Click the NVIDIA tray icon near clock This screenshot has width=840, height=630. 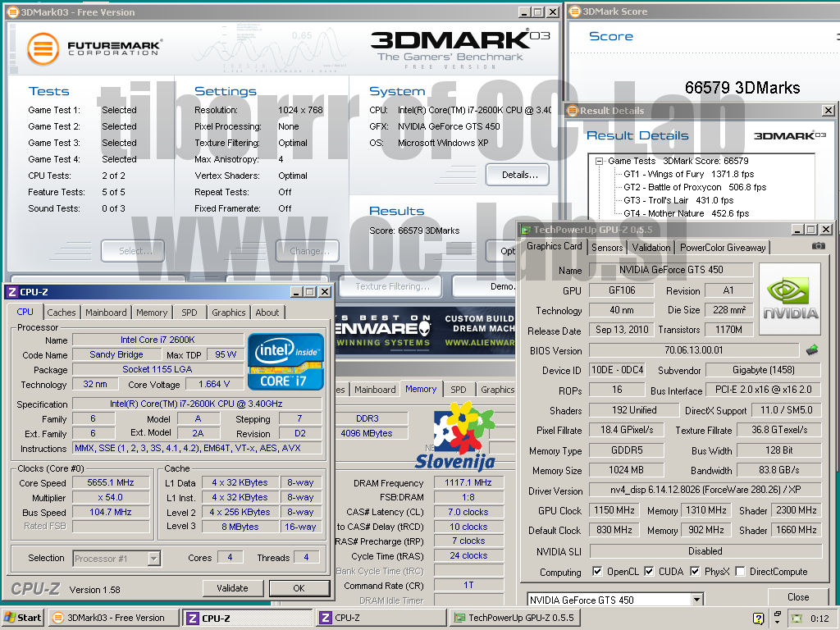click(797, 619)
